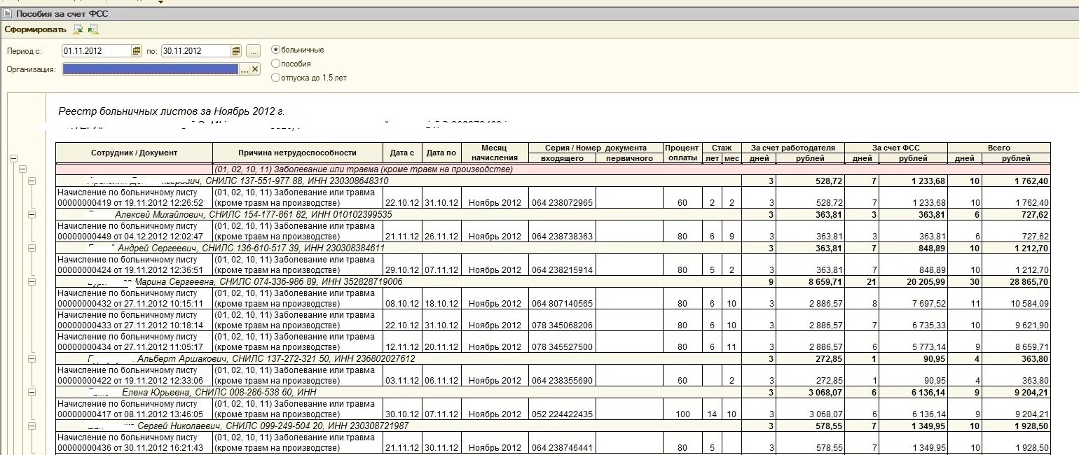Image resolution: width=1079 pixels, height=455 pixels.
Task: Open calendar for period start date
Action: click(137, 50)
